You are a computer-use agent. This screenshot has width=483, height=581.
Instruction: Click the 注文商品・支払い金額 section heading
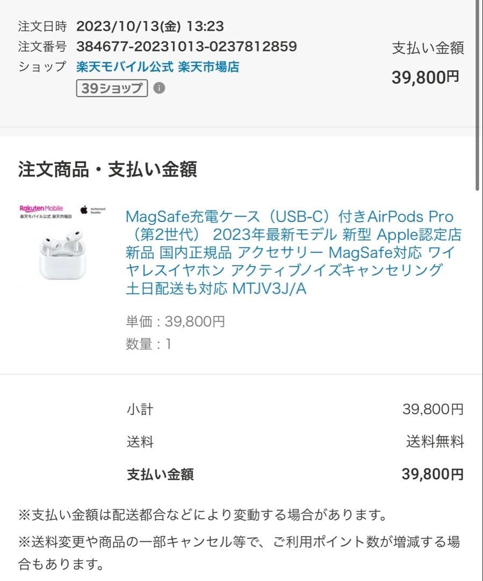(107, 167)
